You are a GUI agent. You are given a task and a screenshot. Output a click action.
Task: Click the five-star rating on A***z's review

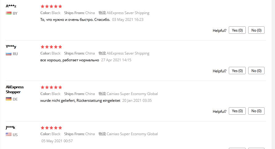tap(51, 6)
